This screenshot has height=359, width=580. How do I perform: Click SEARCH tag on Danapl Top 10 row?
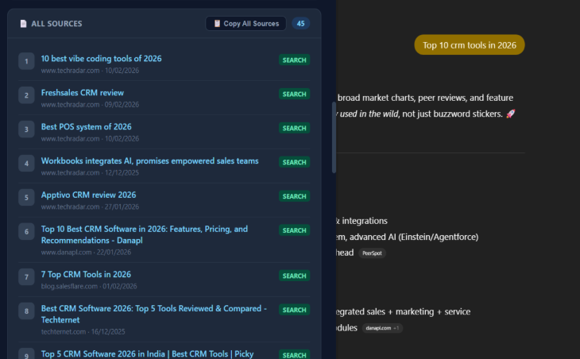click(295, 230)
